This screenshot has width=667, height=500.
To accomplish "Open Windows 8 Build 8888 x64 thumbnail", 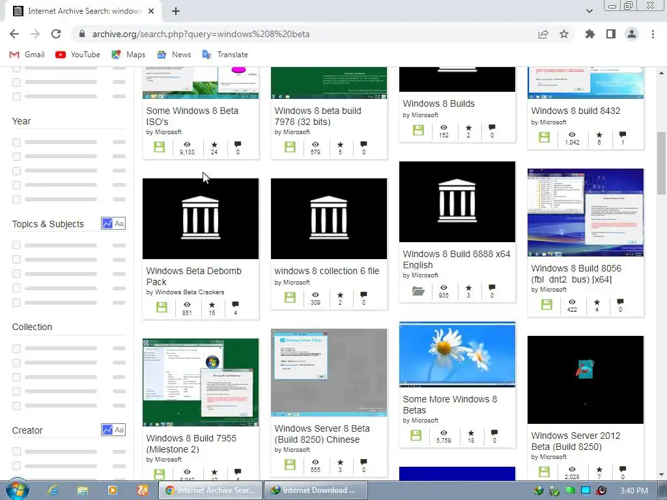I will tap(457, 202).
